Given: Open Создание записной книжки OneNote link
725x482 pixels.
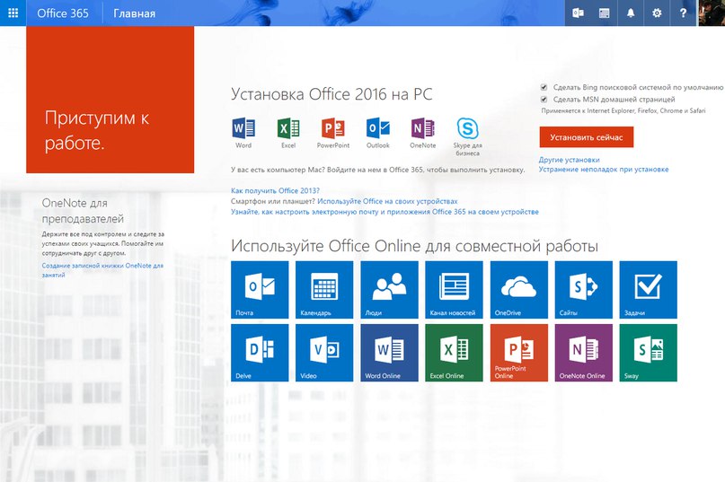Looking at the screenshot, I should 102,270.
